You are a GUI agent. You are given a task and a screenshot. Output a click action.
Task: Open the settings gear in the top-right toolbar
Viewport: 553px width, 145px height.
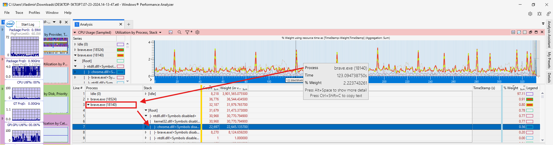[x=530, y=14]
